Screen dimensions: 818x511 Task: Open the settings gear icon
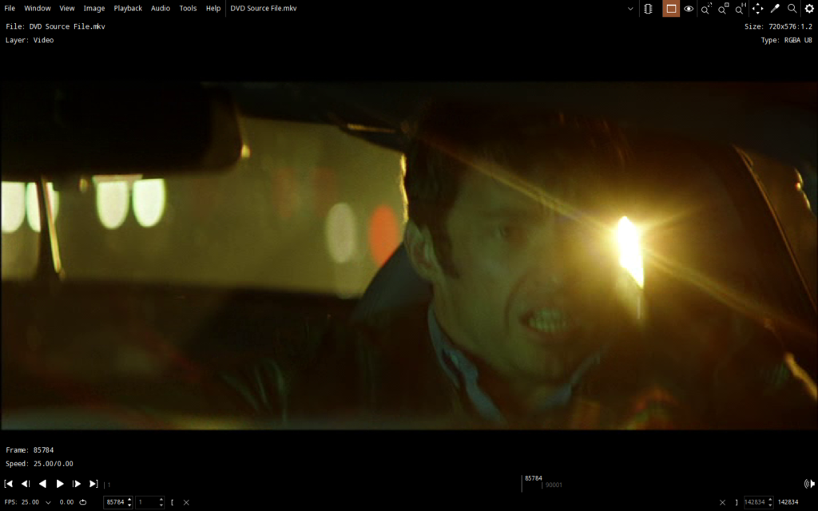coord(809,9)
